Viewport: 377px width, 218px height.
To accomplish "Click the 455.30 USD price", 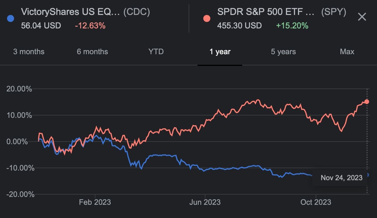I will 239,26.
